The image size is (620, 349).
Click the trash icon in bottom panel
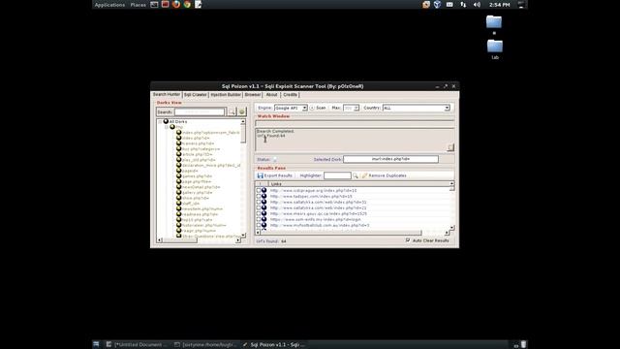point(523,345)
